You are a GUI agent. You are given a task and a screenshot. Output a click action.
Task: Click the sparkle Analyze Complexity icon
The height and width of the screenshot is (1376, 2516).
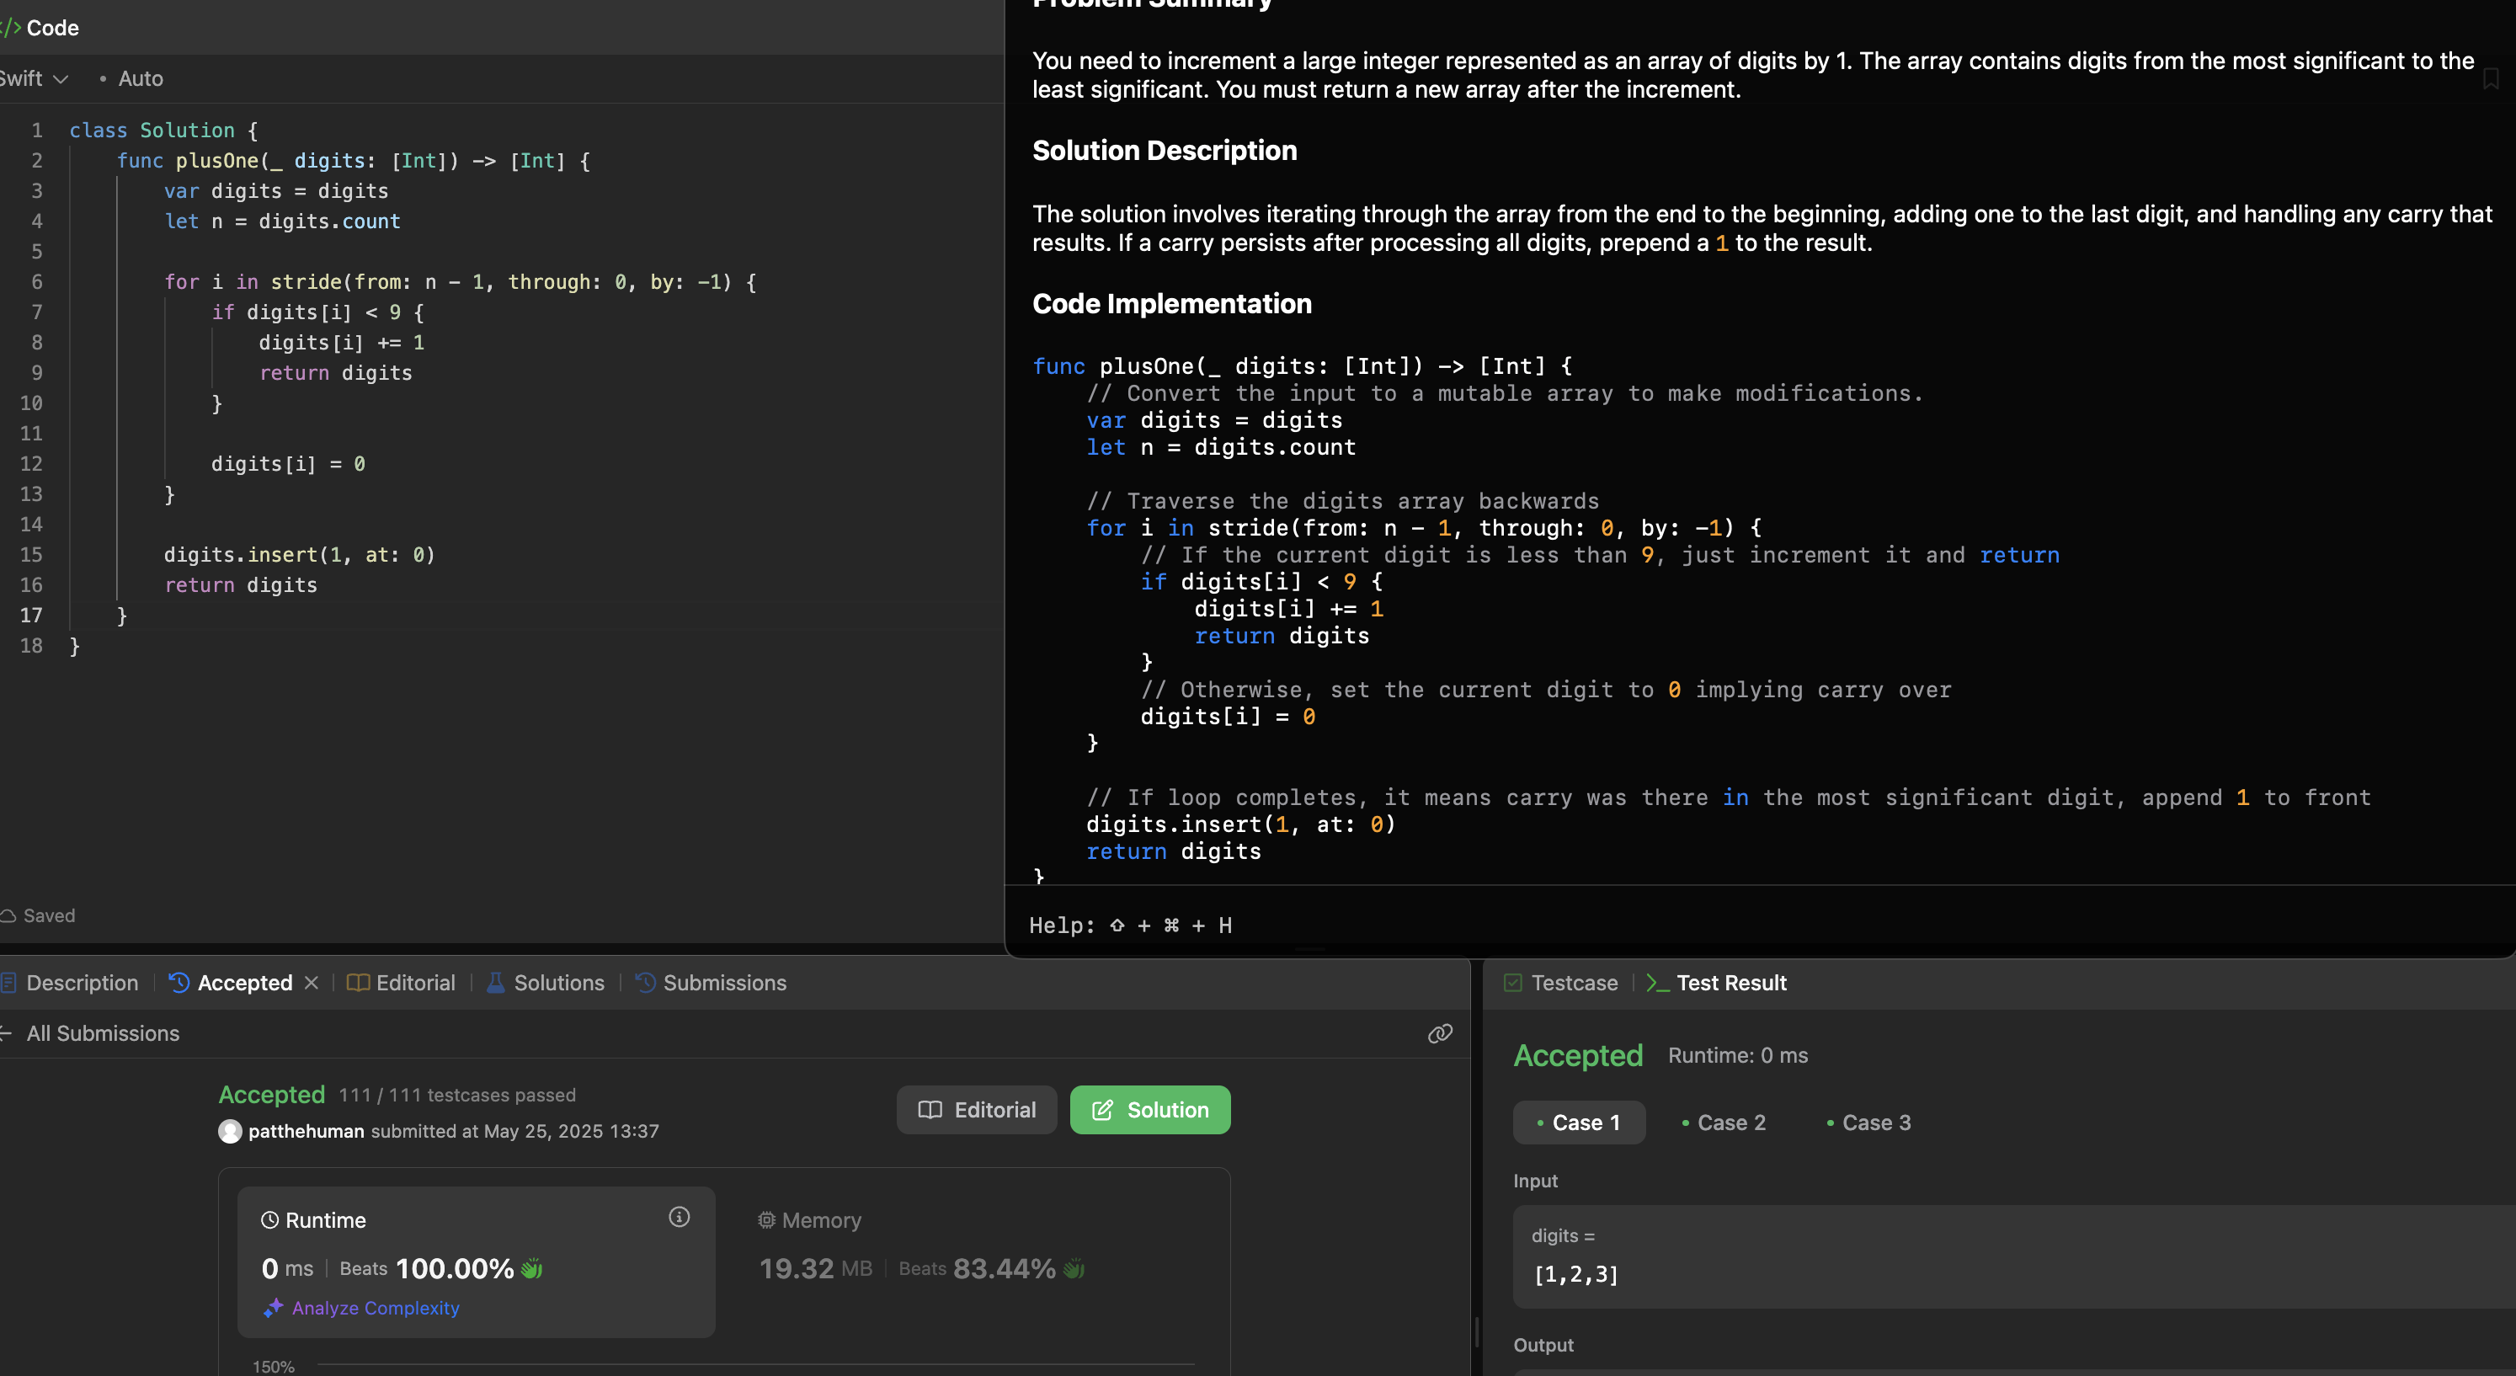[274, 1308]
